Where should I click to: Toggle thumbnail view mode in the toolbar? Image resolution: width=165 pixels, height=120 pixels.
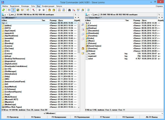click(18, 10)
